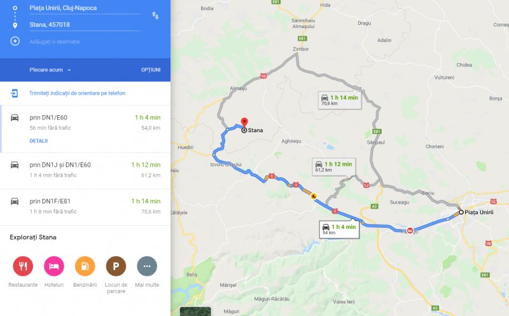The height and width of the screenshot is (316, 509).
Task: Select the route prin DN1F/E81
Action: click(x=85, y=207)
